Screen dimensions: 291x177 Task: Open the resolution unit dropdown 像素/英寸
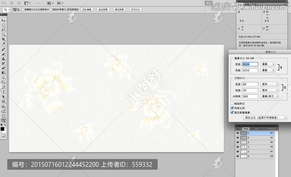(270, 97)
